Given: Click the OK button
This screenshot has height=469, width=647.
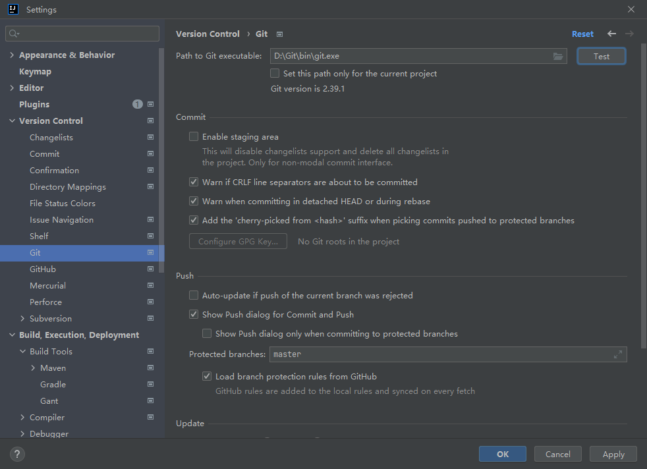Looking at the screenshot, I should point(503,454).
